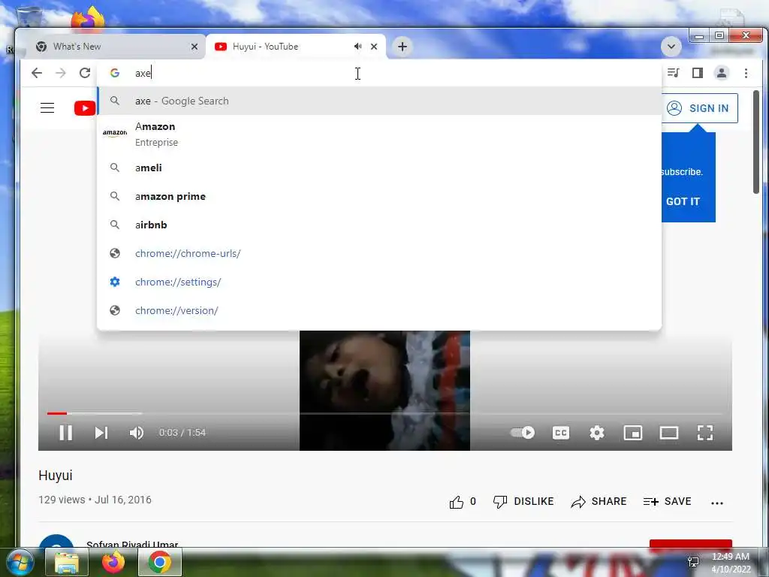Click the browser forward arrow

coord(60,73)
